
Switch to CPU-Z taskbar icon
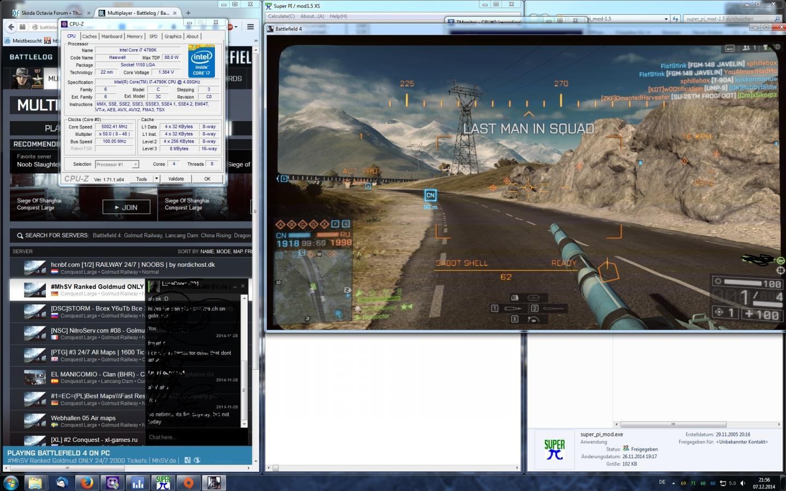tap(113, 483)
